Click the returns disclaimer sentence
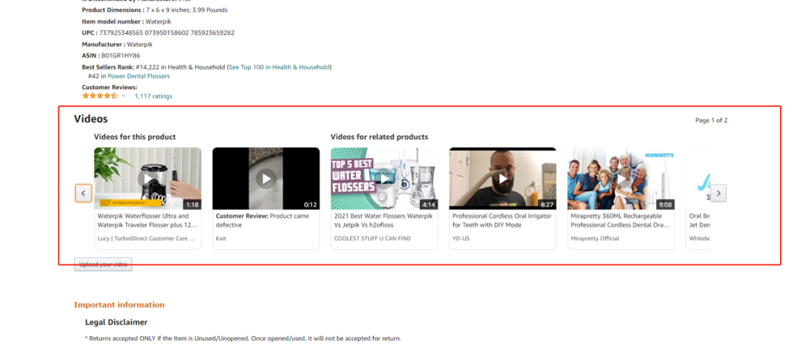Image resolution: width=797 pixels, height=353 pixels. (243, 338)
